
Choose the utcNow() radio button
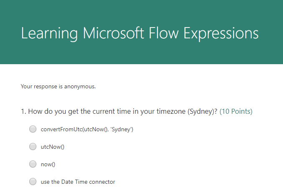point(33,147)
